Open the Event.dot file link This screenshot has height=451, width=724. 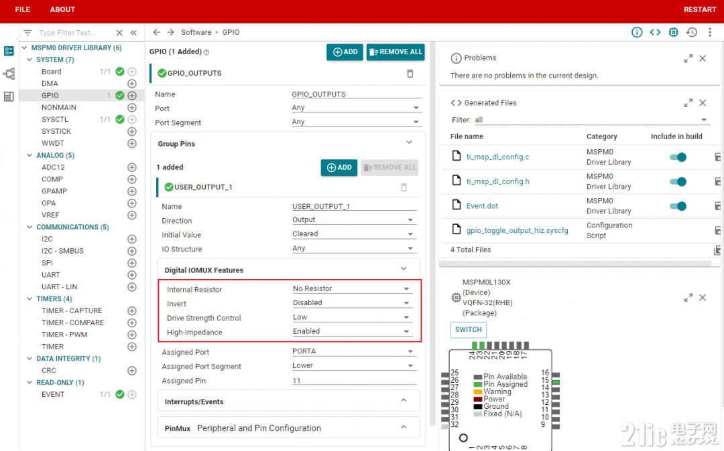[482, 206]
